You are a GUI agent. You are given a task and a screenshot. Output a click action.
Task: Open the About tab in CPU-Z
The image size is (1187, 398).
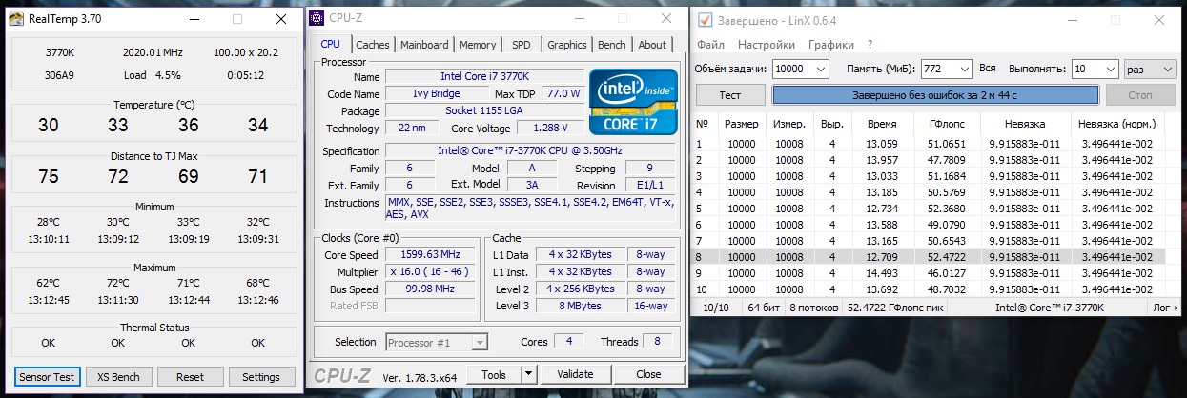coord(652,45)
